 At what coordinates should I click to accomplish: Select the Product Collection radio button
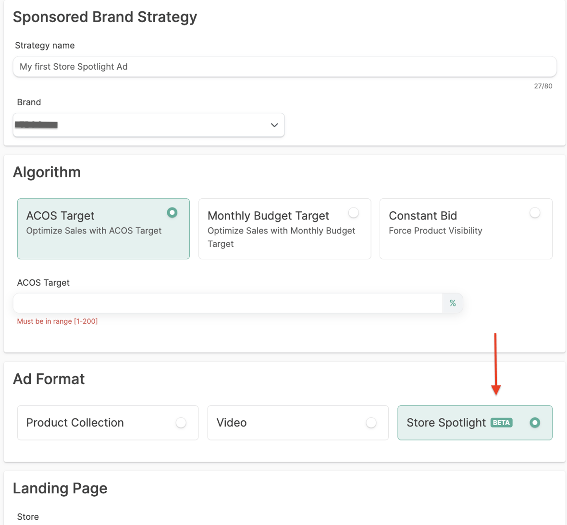pyautogui.click(x=181, y=423)
